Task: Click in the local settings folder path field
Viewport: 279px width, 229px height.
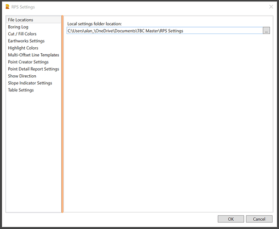Action: [165, 31]
